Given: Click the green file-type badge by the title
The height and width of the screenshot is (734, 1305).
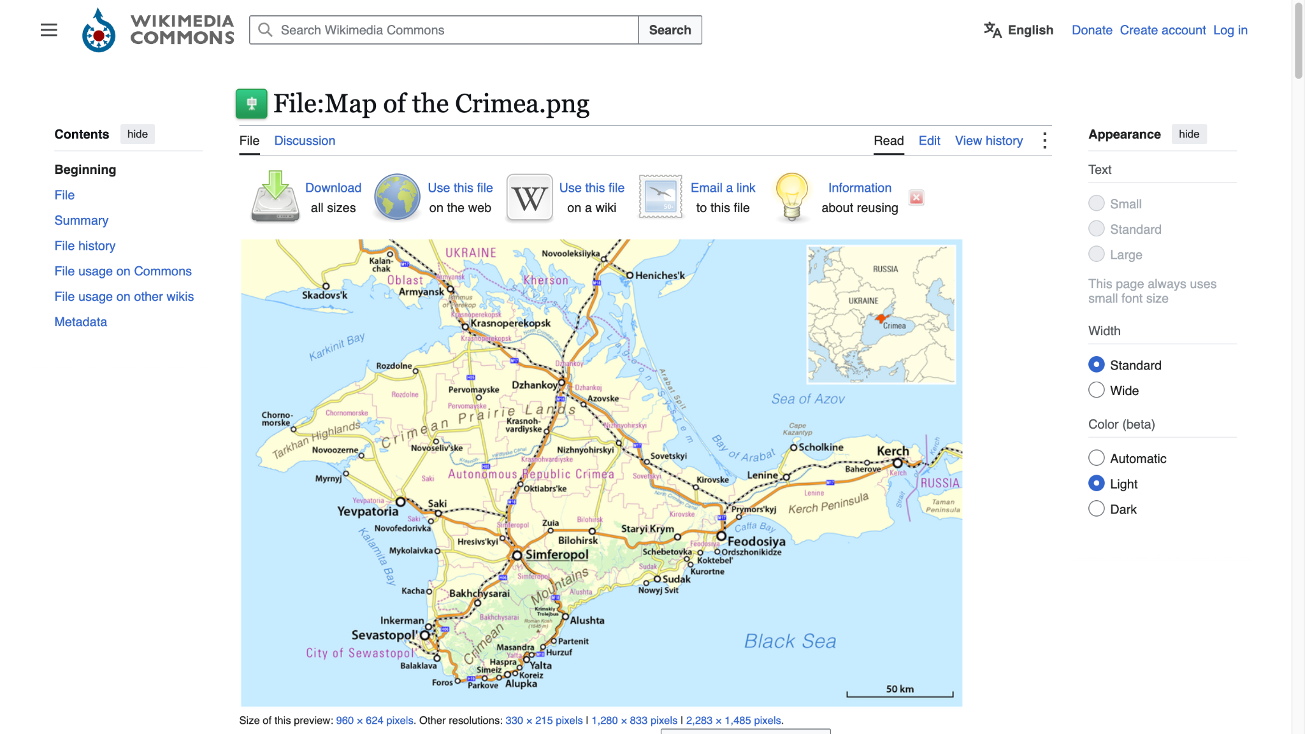Looking at the screenshot, I should [x=251, y=104].
